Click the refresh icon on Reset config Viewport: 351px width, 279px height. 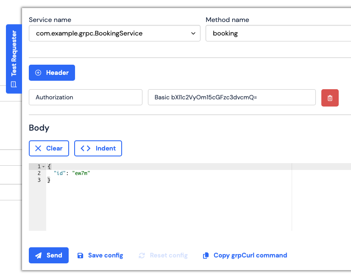142,255
